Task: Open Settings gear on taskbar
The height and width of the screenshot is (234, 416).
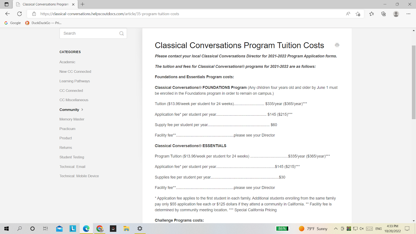Action: coord(140,229)
